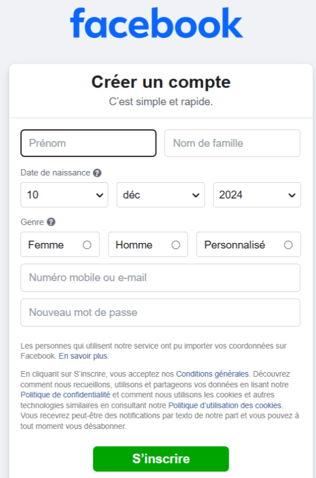Image resolution: width=316 pixels, height=478 pixels.
Task: Click the Nom de famille field
Action: (232, 143)
